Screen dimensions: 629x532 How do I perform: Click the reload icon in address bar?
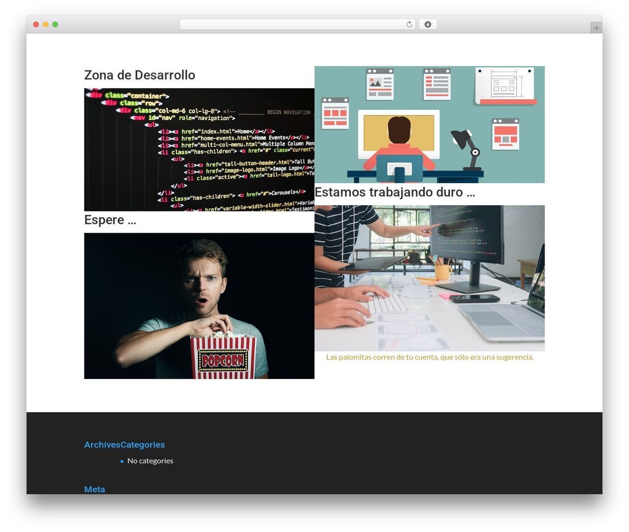[x=409, y=25]
